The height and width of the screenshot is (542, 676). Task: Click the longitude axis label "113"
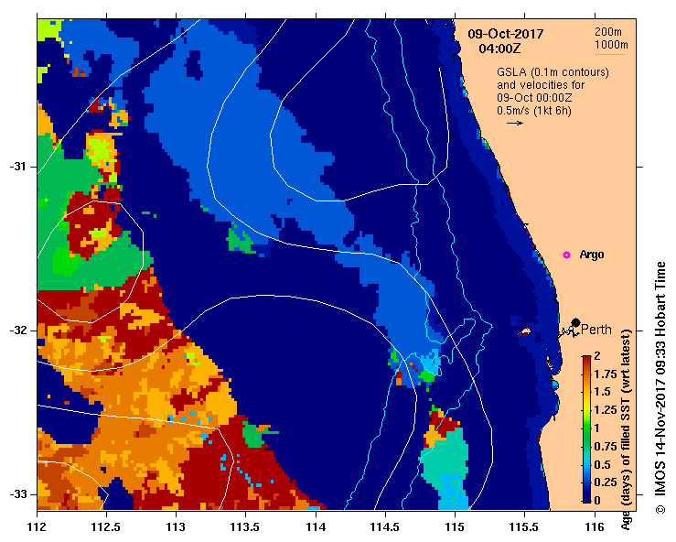(x=177, y=527)
